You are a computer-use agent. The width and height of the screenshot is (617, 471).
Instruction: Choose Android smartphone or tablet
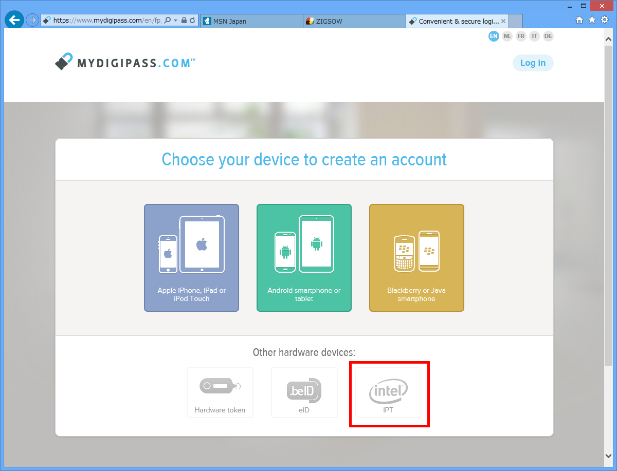pos(304,258)
